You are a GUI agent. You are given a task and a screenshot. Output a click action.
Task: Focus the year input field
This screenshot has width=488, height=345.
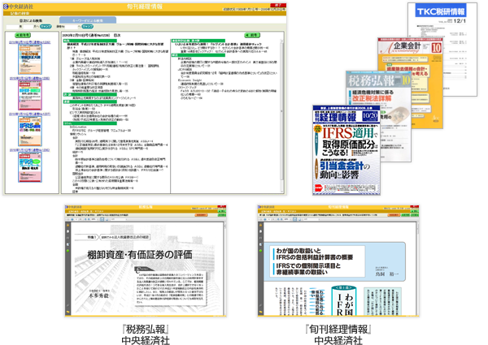(x=13, y=27)
